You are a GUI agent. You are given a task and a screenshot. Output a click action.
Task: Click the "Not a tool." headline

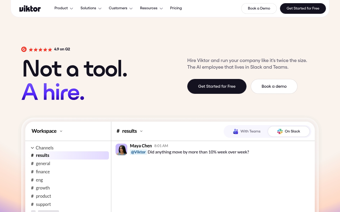click(x=75, y=69)
